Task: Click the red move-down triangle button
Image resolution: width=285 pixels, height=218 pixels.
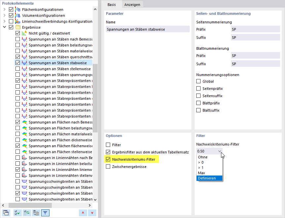Action: (x=92, y=213)
